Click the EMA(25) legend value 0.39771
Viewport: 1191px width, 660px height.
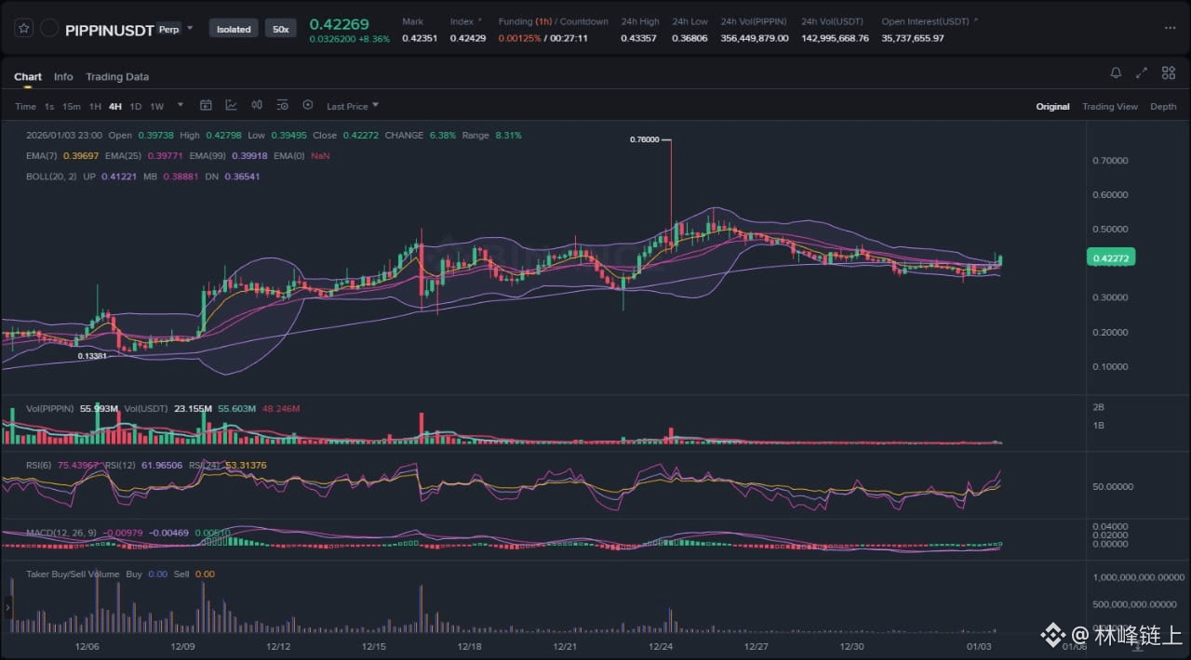[164, 155]
